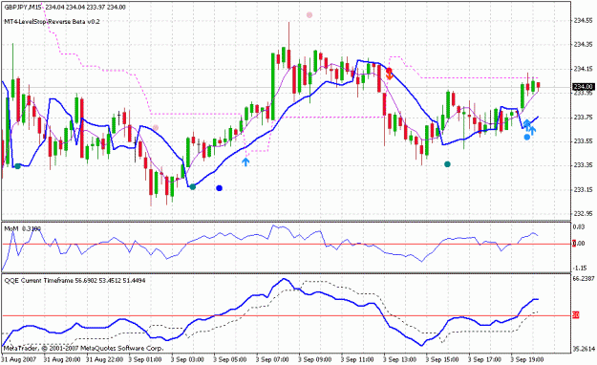597x365 pixels.
Task: Click the 31 Aug 20:00 time label
Action: (62, 359)
